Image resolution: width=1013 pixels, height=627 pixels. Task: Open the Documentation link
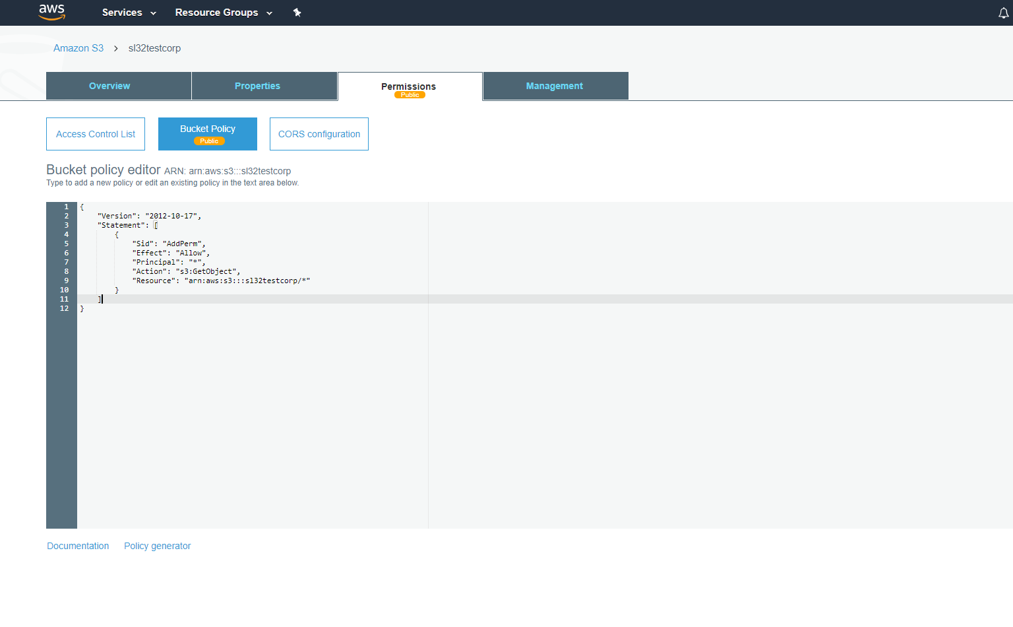pos(78,546)
